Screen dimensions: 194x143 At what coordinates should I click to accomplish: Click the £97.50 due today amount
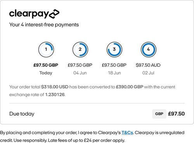(176, 114)
